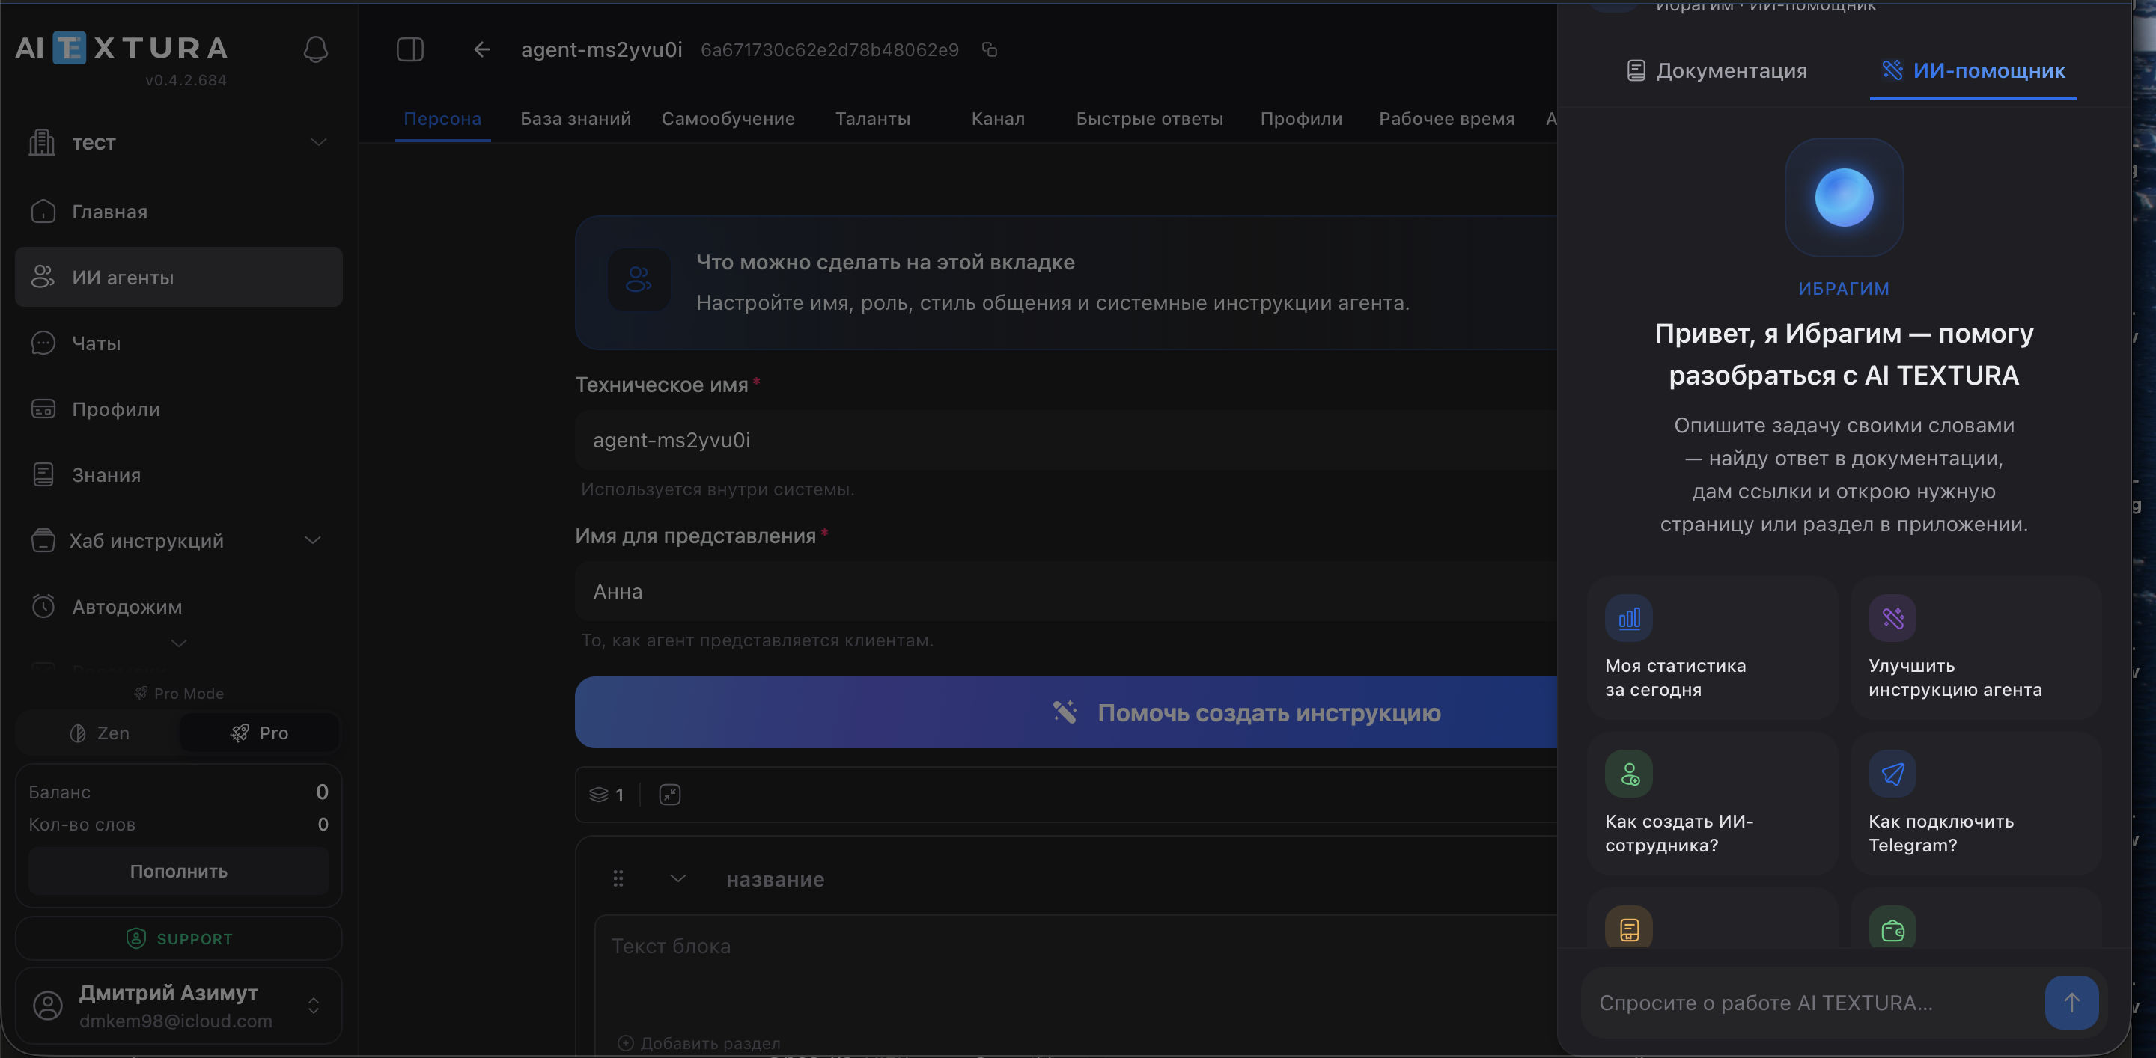Open Главная in the sidebar
This screenshot has width=2156, height=1058.
(178, 212)
